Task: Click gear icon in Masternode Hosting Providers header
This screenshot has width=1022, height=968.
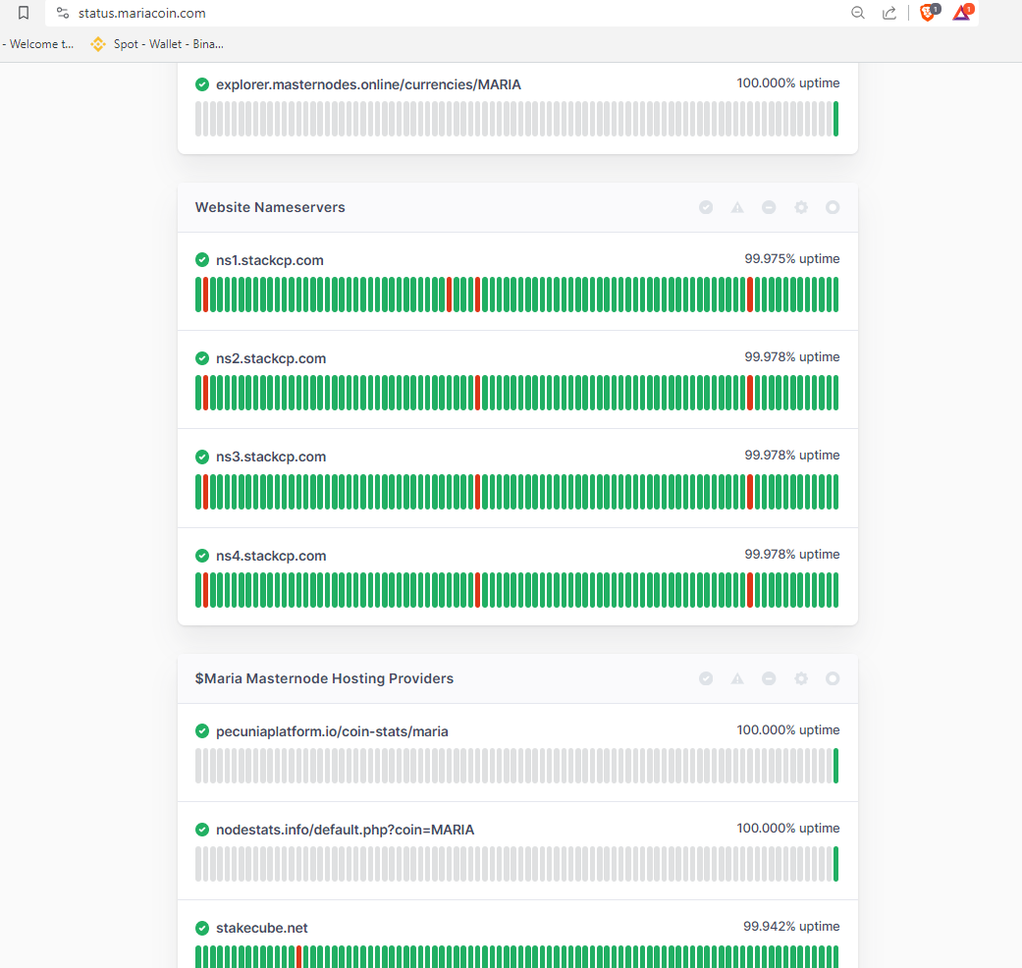Action: tap(801, 678)
